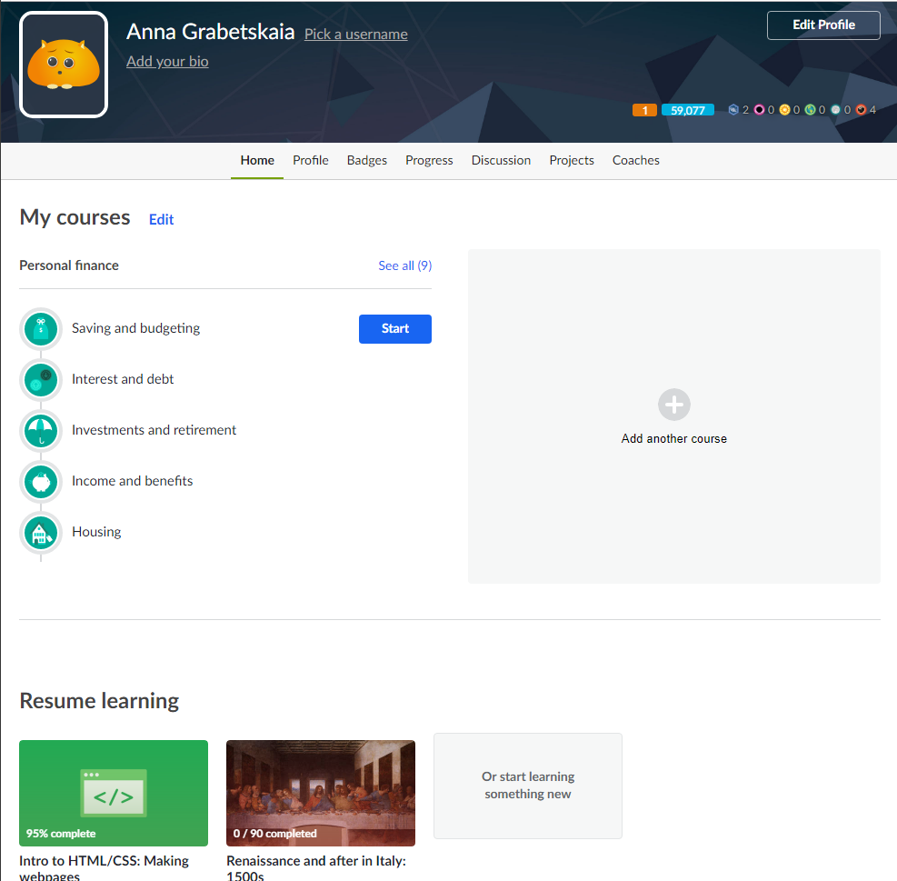Click the See all (9) link
This screenshot has width=897, height=881.
point(405,265)
